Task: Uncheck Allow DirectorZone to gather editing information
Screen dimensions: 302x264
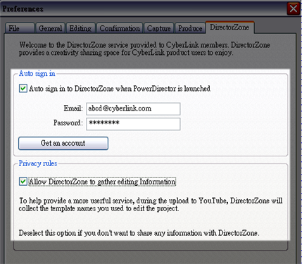Action: [x=23, y=182]
